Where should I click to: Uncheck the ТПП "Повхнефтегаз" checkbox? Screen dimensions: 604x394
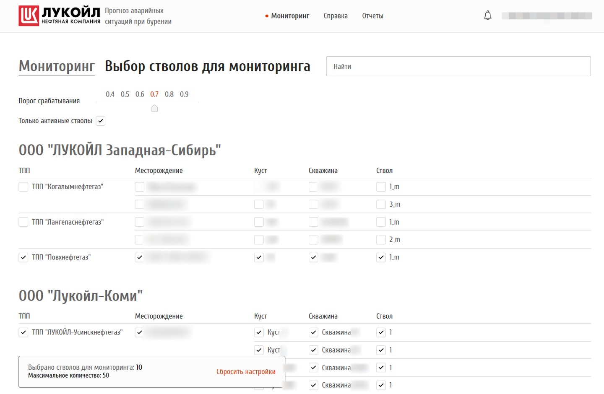point(23,257)
